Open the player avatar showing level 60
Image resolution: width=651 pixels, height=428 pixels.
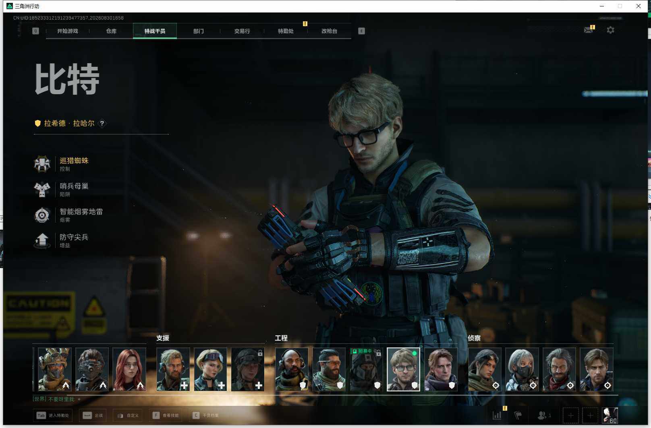point(610,415)
